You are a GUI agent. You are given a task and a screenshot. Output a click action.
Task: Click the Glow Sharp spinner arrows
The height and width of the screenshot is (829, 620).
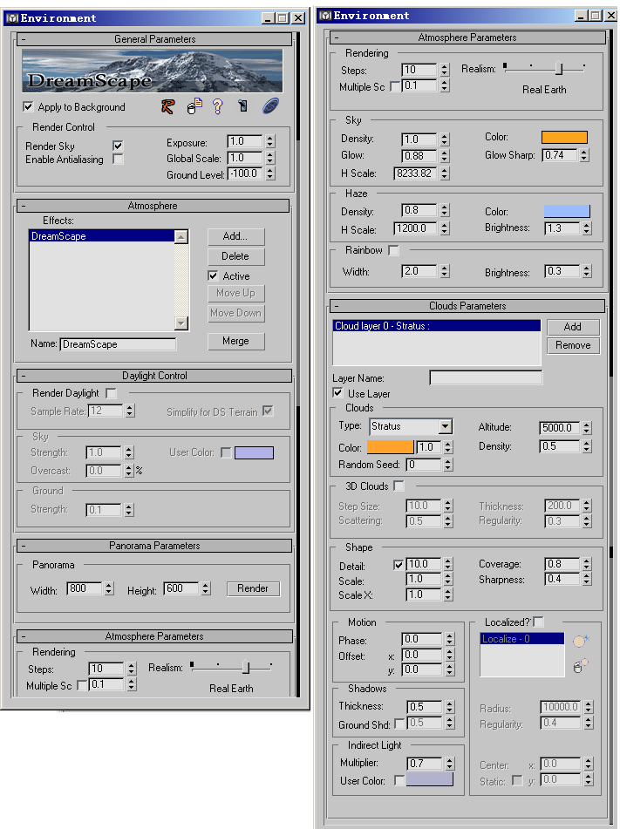pos(584,155)
